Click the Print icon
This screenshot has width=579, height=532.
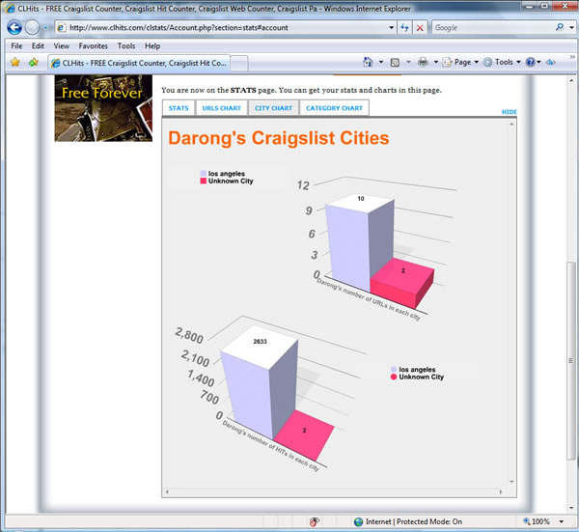(423, 63)
